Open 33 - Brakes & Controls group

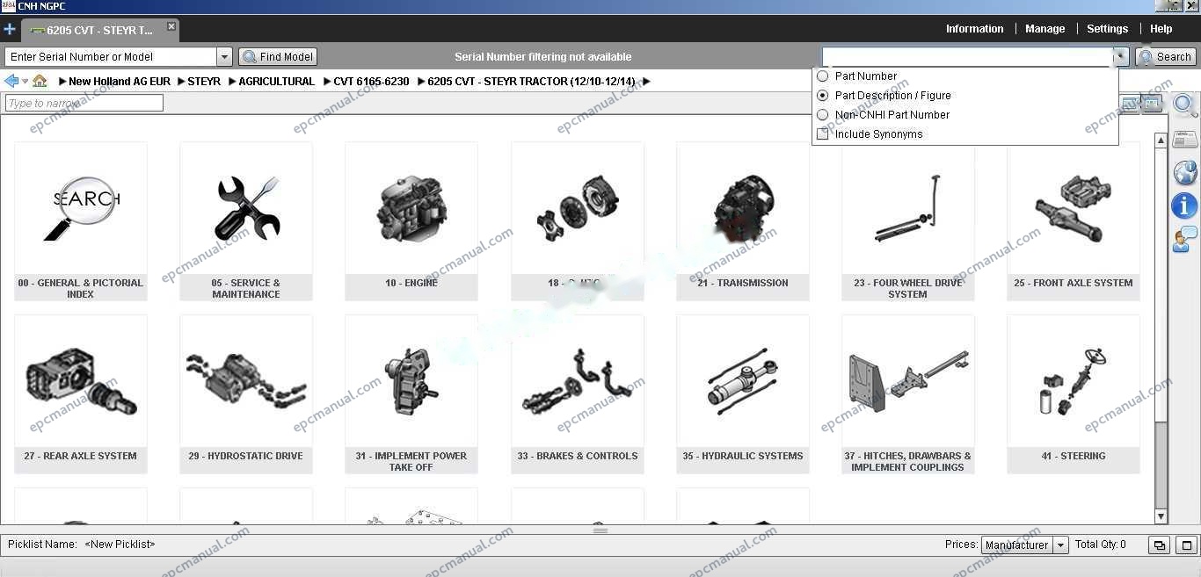(x=578, y=394)
